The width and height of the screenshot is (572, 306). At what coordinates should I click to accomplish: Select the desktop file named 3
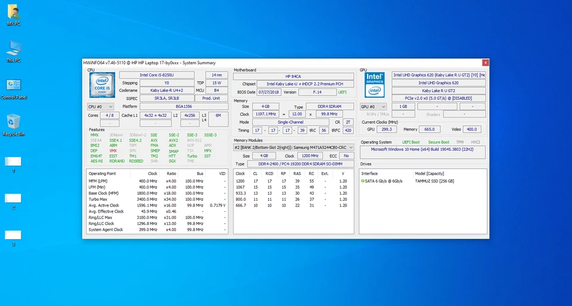point(13,238)
